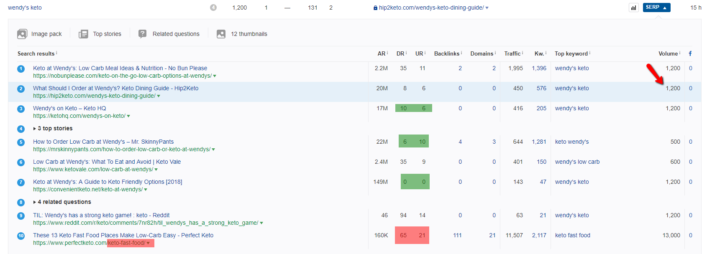The height and width of the screenshot is (254, 707).
Task: Open dropdown arrow after hip2keto result URL
Action: click(x=159, y=96)
